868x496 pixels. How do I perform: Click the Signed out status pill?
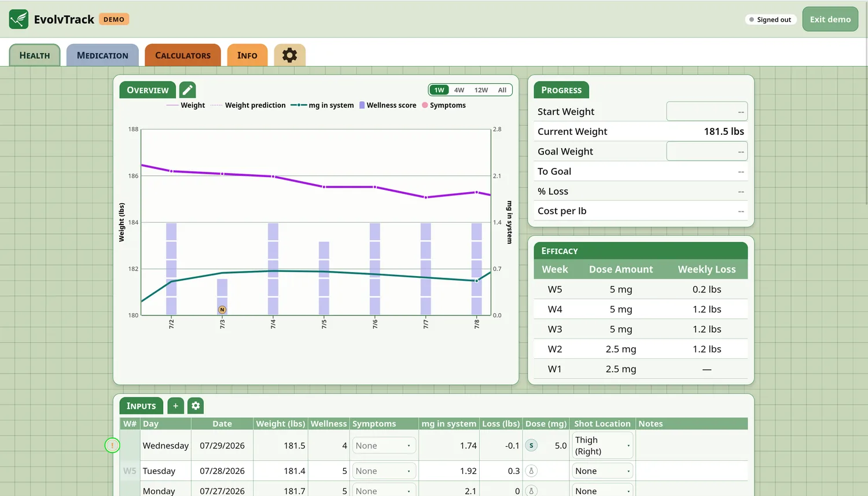[770, 19]
